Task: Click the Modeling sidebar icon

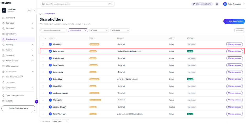Action: tap(3, 45)
